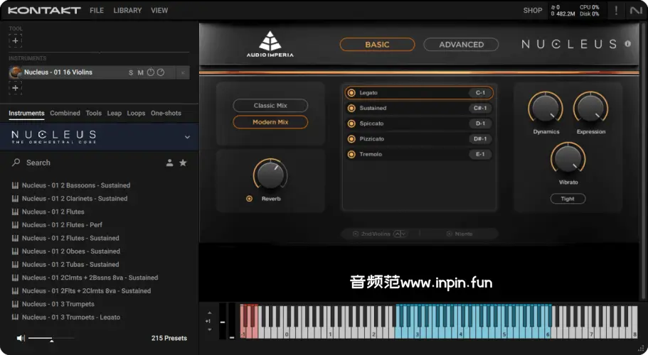
Task: Click the search magnifier icon
Action: point(16,163)
